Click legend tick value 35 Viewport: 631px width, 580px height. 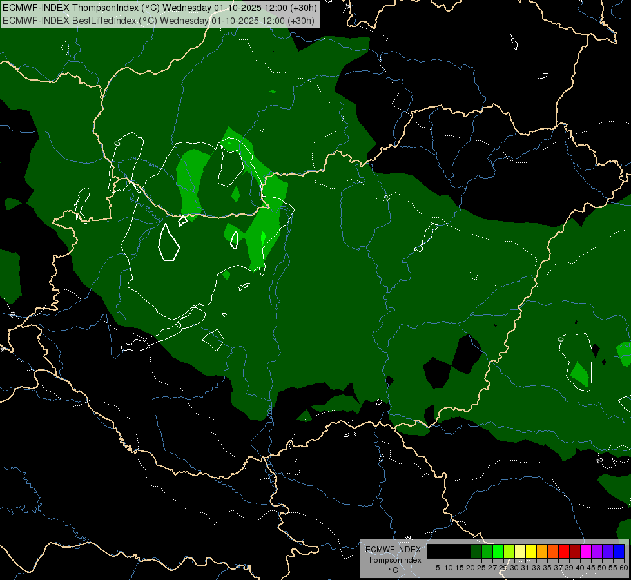[547, 568]
